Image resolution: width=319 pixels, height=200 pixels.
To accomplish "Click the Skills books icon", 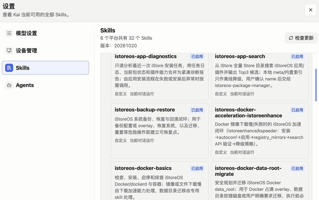I will [x=9, y=68].
